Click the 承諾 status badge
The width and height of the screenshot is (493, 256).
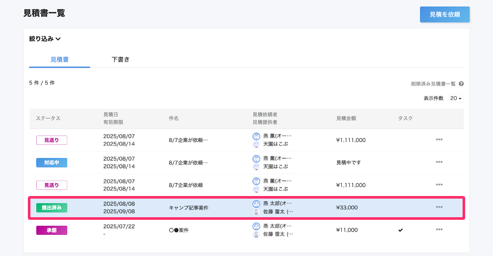52,230
